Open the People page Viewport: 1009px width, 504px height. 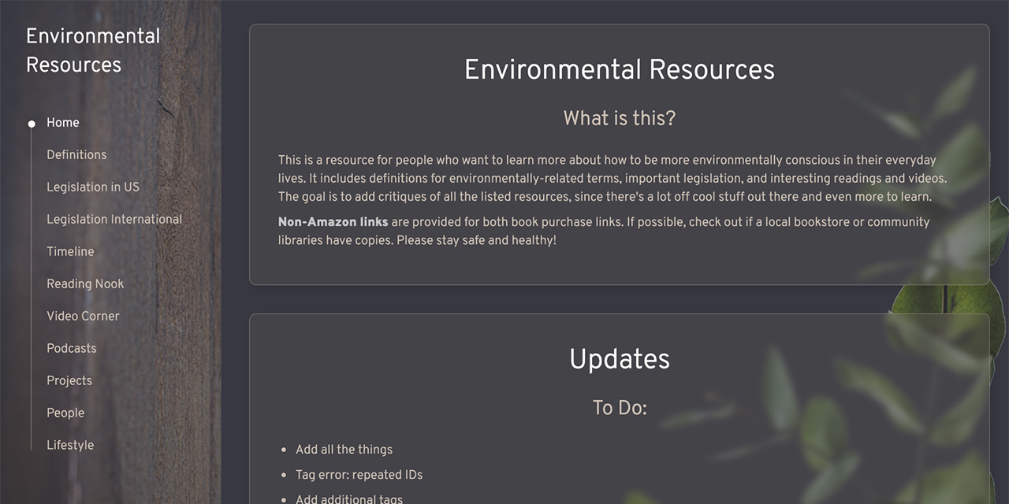pos(65,413)
